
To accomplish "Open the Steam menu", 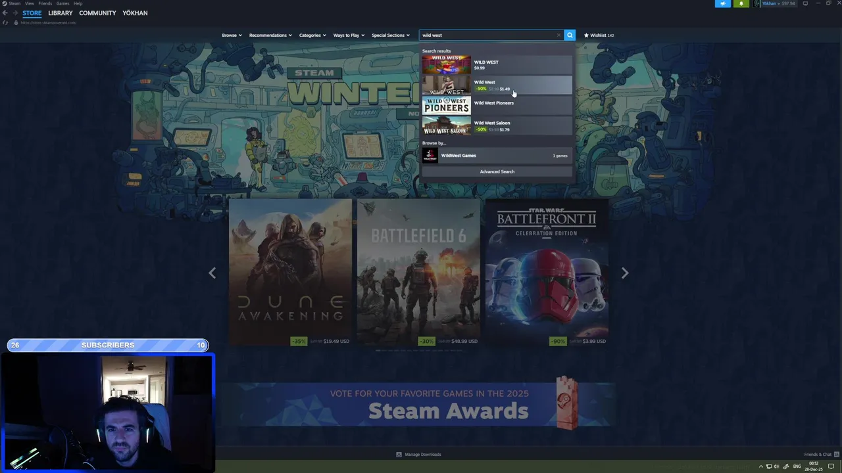I will [x=14, y=3].
